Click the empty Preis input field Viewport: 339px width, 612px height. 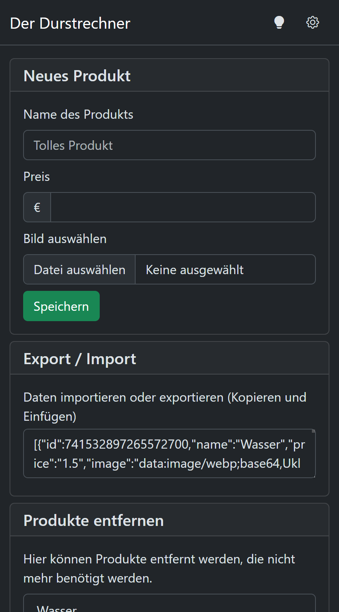pos(183,208)
